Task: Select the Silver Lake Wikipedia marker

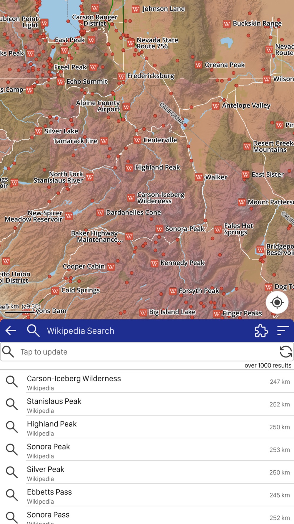Action: coord(38,131)
